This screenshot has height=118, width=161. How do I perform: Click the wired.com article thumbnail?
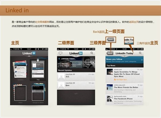(110, 72)
